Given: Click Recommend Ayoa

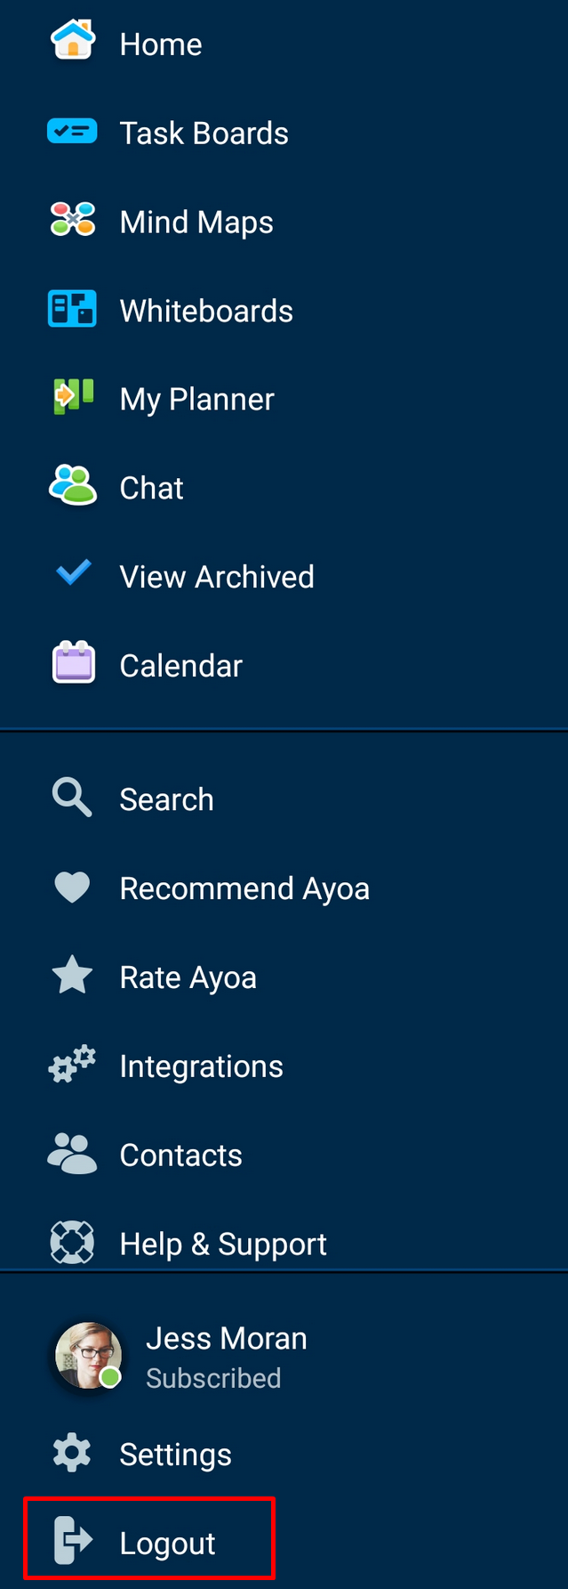Looking at the screenshot, I should (244, 887).
